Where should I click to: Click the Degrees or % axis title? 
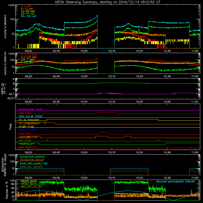(7, 190)
